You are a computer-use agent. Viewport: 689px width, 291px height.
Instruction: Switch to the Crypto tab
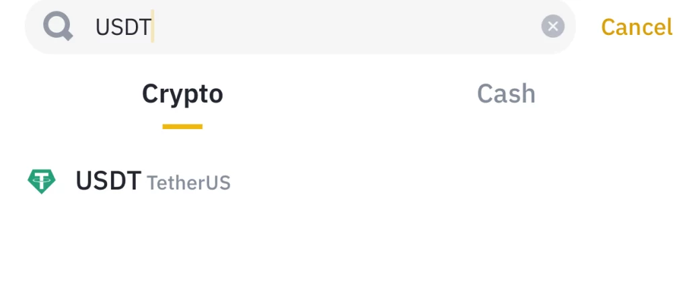pyautogui.click(x=182, y=94)
